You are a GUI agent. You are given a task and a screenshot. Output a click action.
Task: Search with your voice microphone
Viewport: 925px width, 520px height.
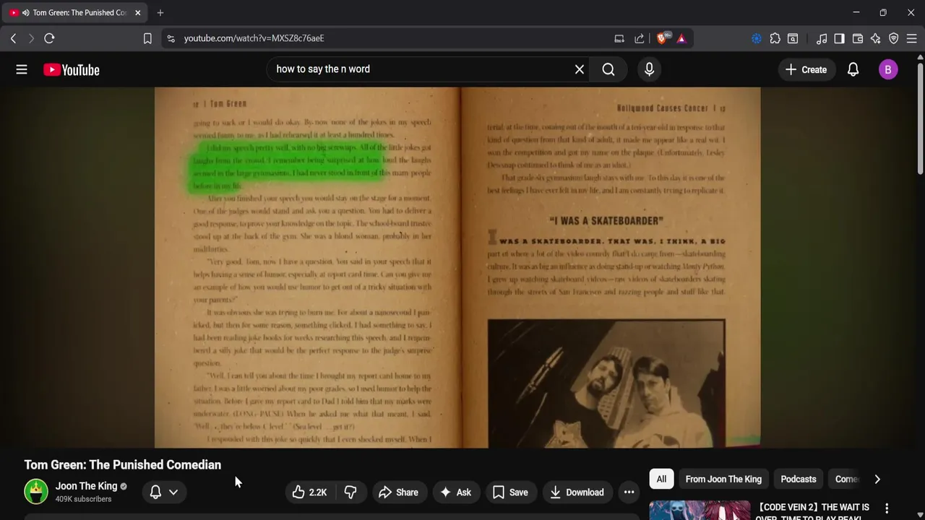pyautogui.click(x=649, y=69)
